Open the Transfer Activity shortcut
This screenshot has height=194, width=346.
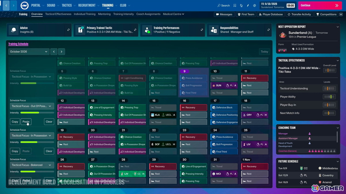point(299,14)
